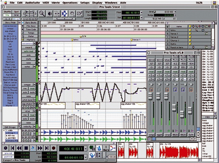Click Go to End transport button
The height and width of the screenshot is (163, 219).
[x=47, y=148]
